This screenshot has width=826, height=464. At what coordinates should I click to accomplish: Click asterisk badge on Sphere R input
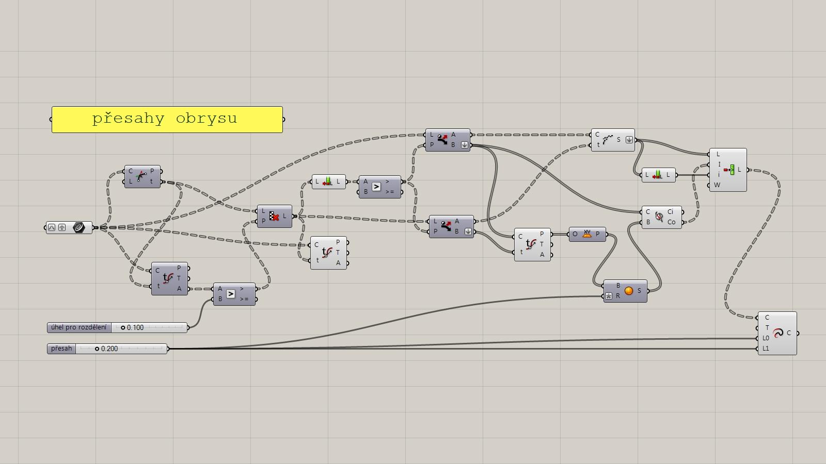[x=609, y=296]
